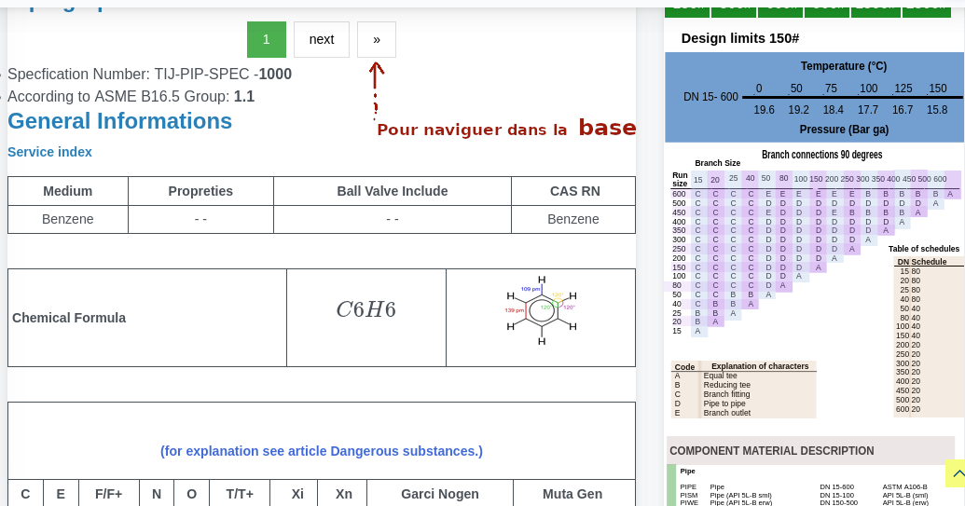
Task: Select Benzene under the CAS RN column
Action: point(573,220)
